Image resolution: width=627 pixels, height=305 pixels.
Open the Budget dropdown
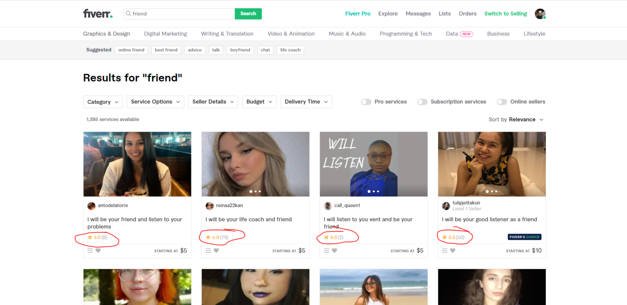click(x=259, y=102)
